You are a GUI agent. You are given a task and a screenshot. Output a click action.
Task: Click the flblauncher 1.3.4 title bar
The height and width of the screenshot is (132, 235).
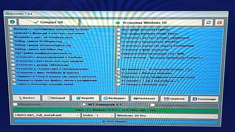[x=116, y=14]
